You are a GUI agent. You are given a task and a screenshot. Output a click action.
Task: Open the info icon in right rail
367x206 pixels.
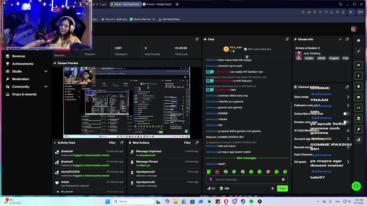tap(358, 40)
